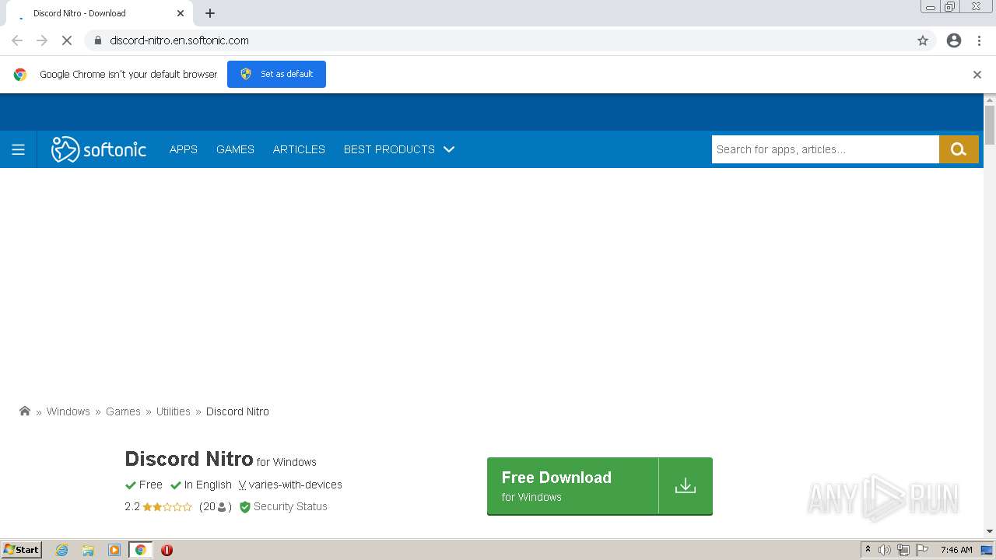The image size is (996, 560).
Task: Open a new browser tab
Action: 210,13
